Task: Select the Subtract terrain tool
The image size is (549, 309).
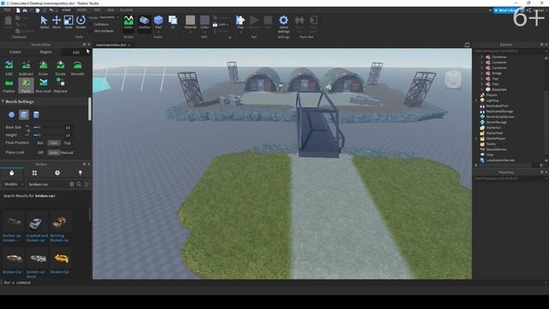Action: [x=26, y=68]
